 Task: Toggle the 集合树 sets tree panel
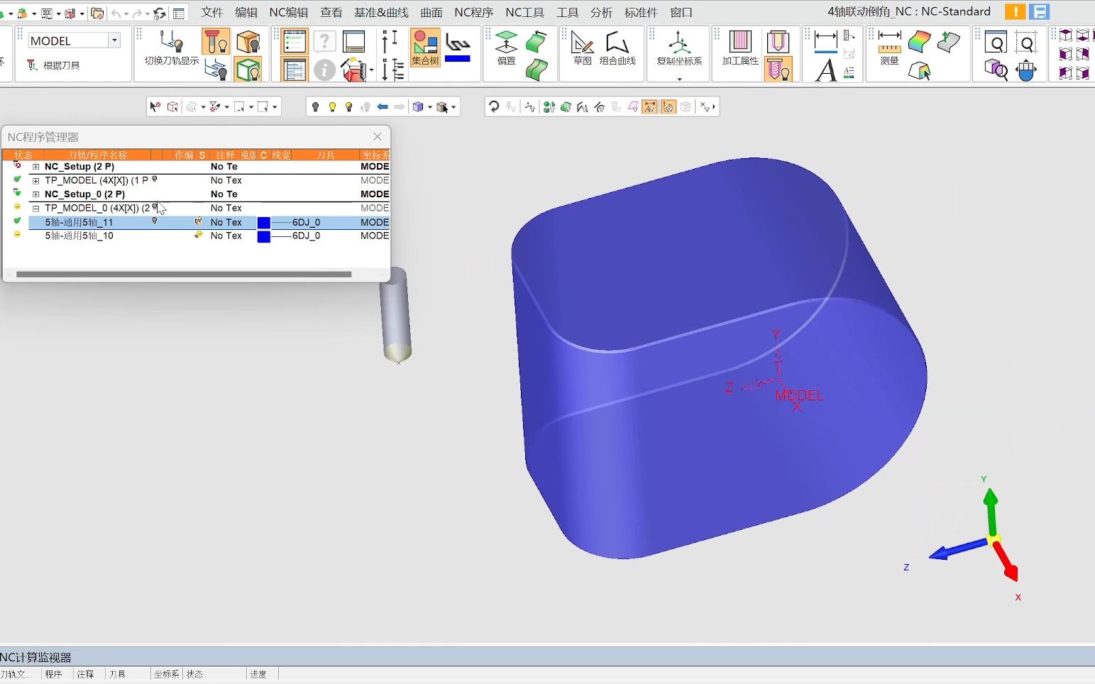tap(425, 48)
